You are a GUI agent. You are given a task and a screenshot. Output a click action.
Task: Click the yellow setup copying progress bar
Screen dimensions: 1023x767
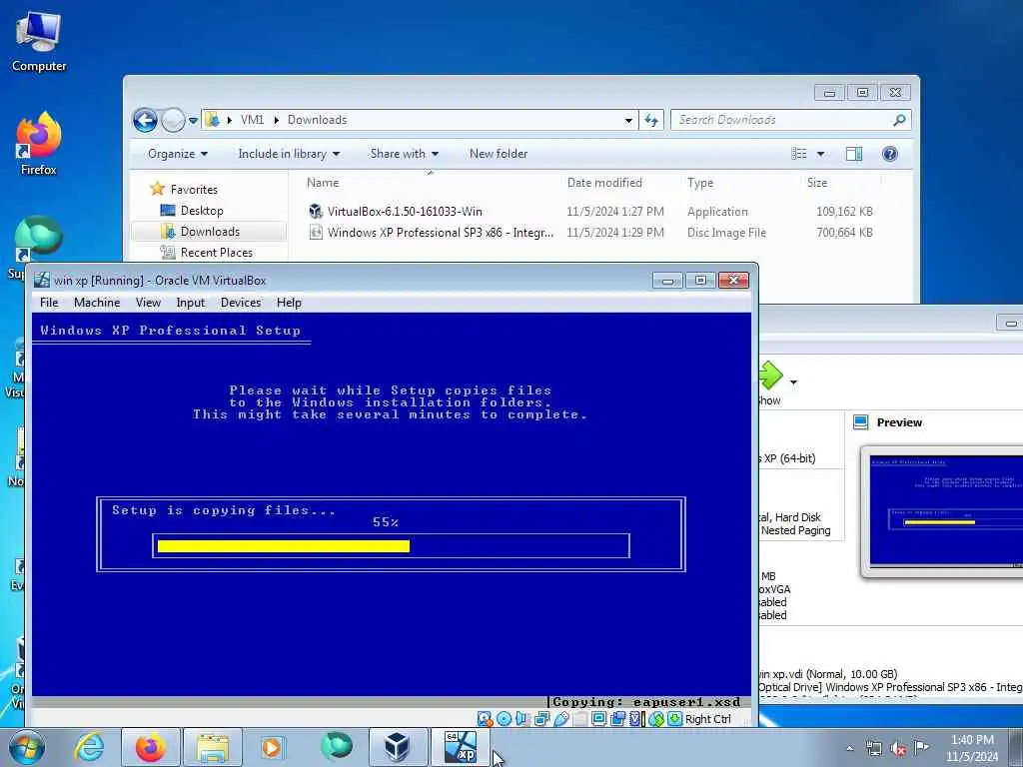click(284, 546)
